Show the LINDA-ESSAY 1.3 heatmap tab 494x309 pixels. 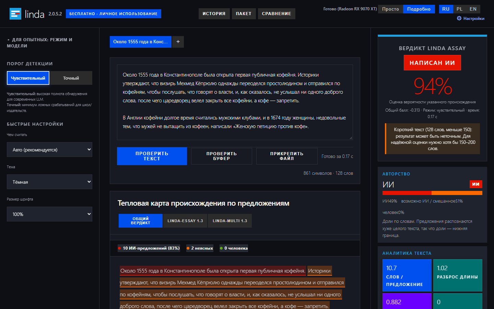(185, 221)
